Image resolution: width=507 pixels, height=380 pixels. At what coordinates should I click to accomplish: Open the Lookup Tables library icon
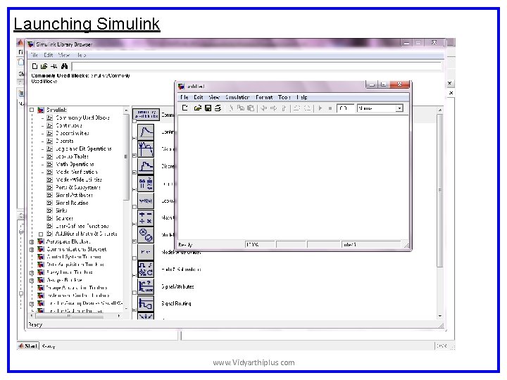pos(146,201)
